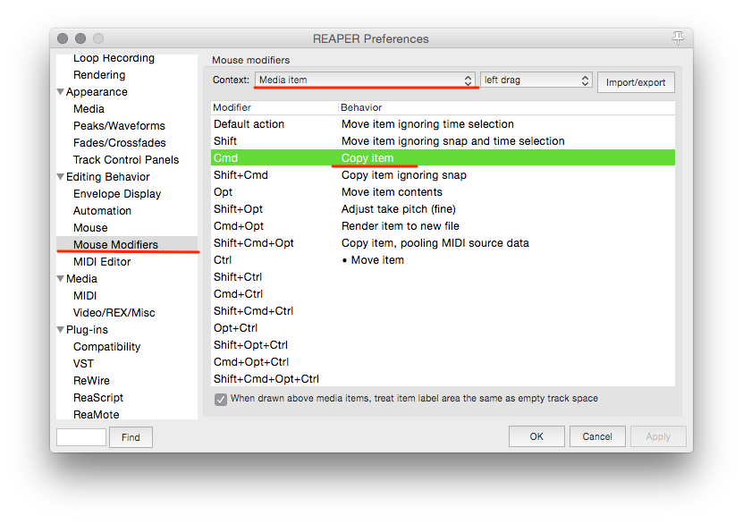743x524 pixels.
Task: Click the Import/export button
Action: click(636, 82)
